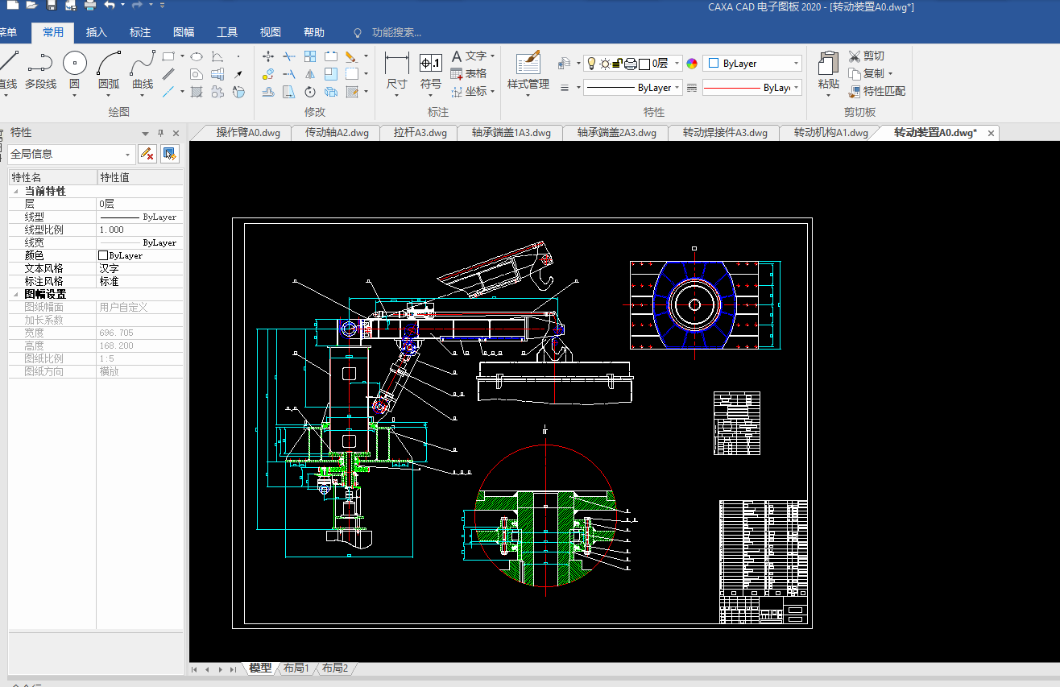This screenshot has height=687, width=1060.
Task: Toggle the layer lock padlock icon
Action: pos(617,64)
